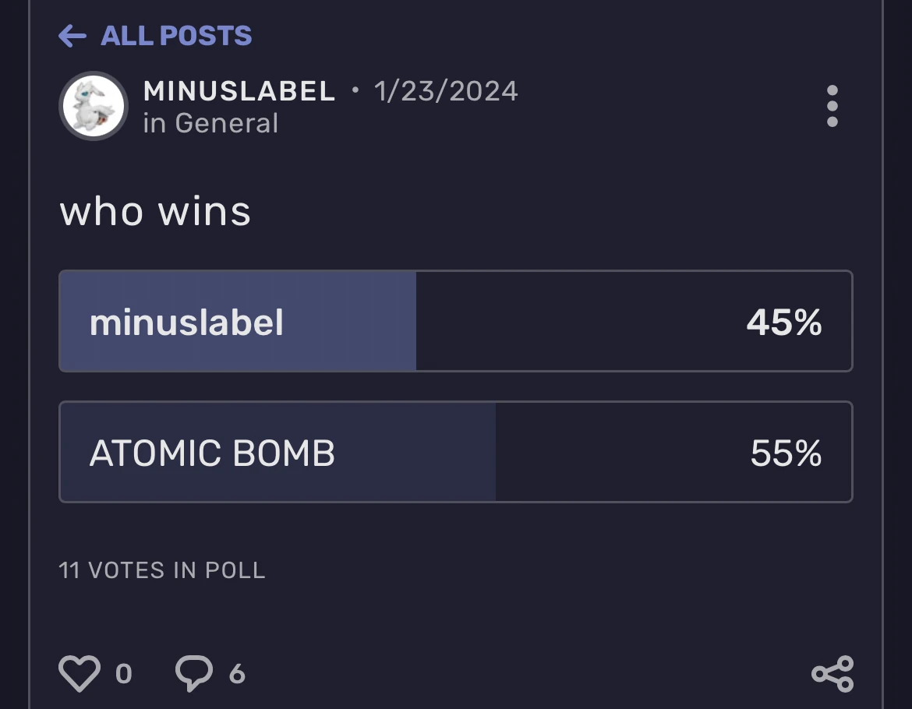Screen dimensions: 912x709
Task: Open the three-dot post options menu
Action: tap(832, 106)
